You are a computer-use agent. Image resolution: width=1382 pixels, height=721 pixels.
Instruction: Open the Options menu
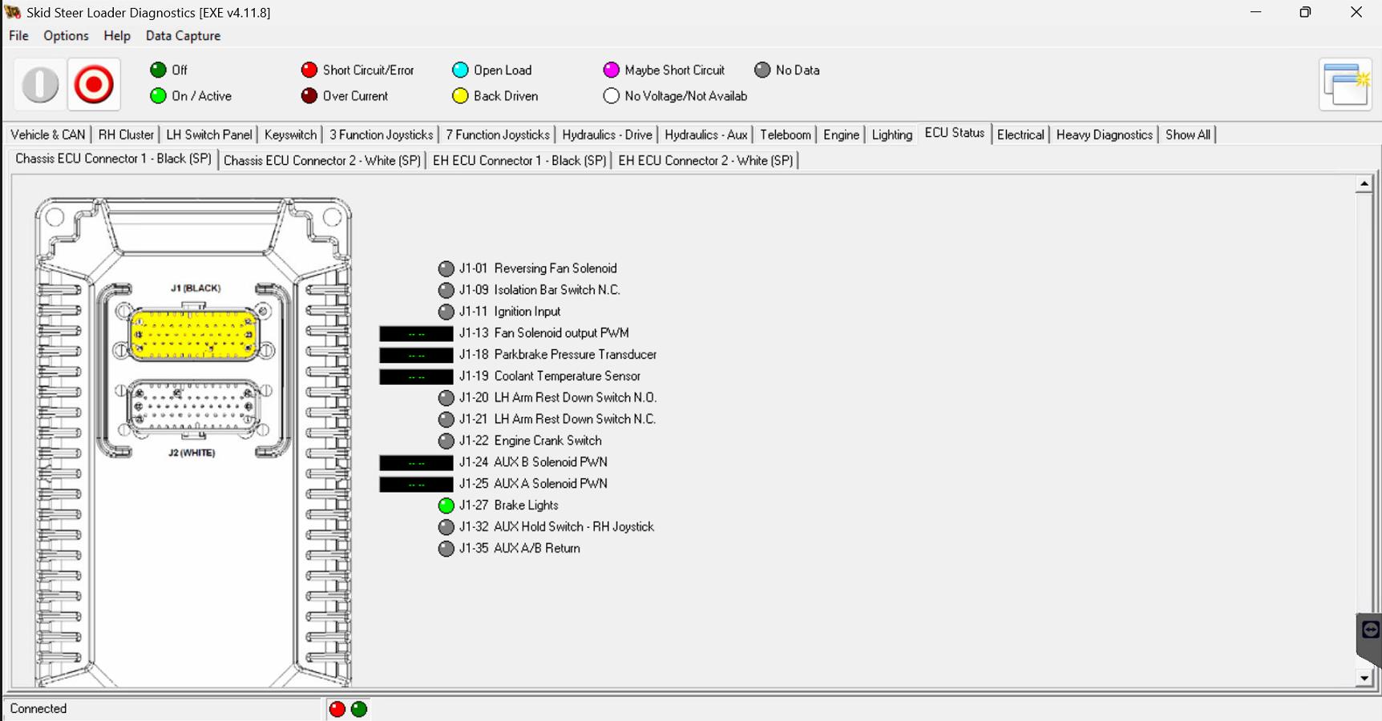point(66,36)
